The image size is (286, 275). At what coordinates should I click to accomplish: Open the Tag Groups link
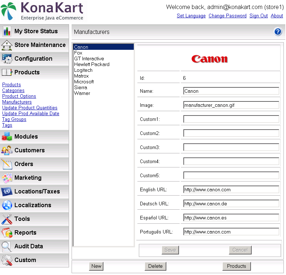(14, 119)
